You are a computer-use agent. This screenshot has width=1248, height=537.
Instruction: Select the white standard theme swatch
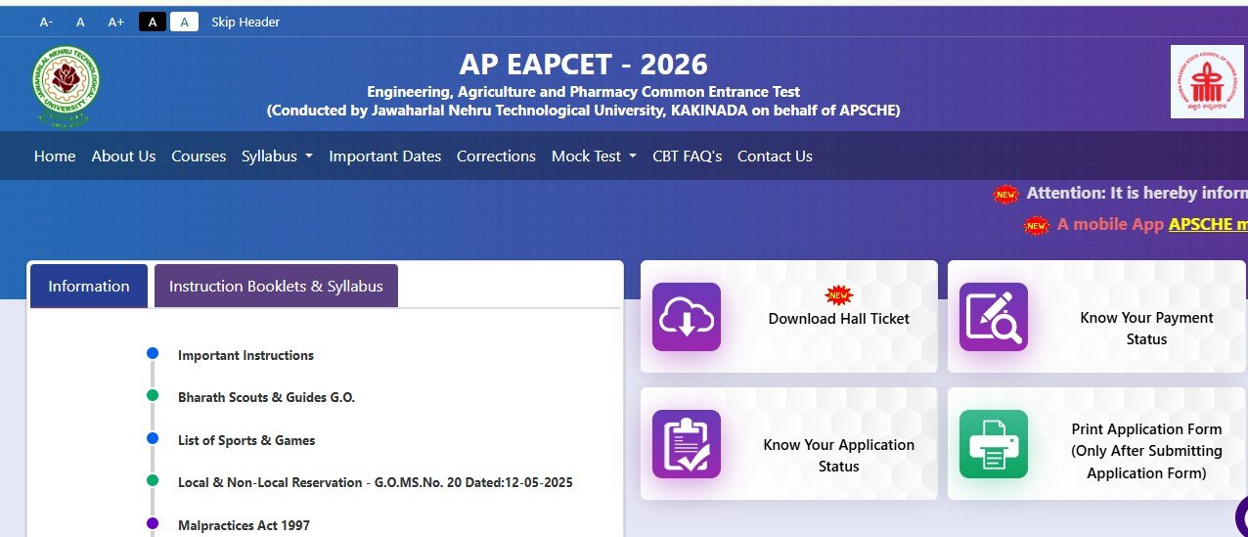(184, 22)
